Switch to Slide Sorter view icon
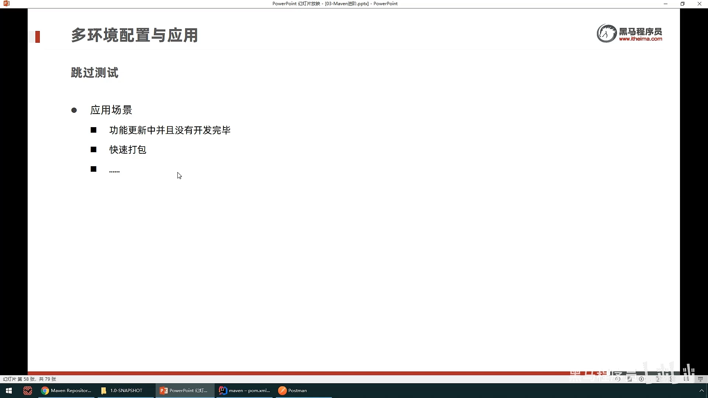Screen dimensions: 708x398 pyautogui.click(x=672, y=379)
